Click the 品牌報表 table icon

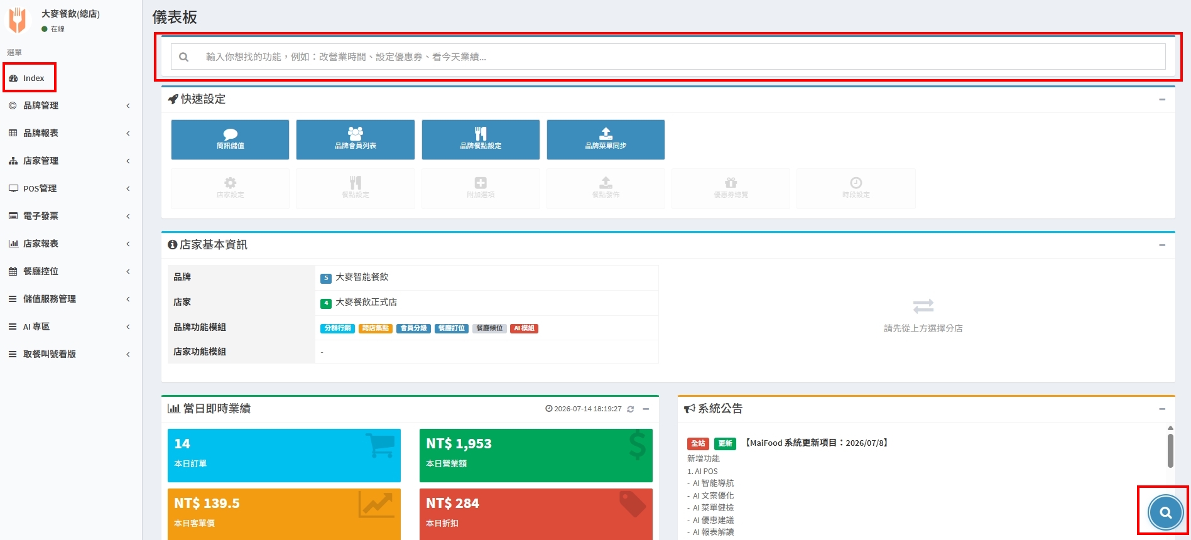point(13,133)
